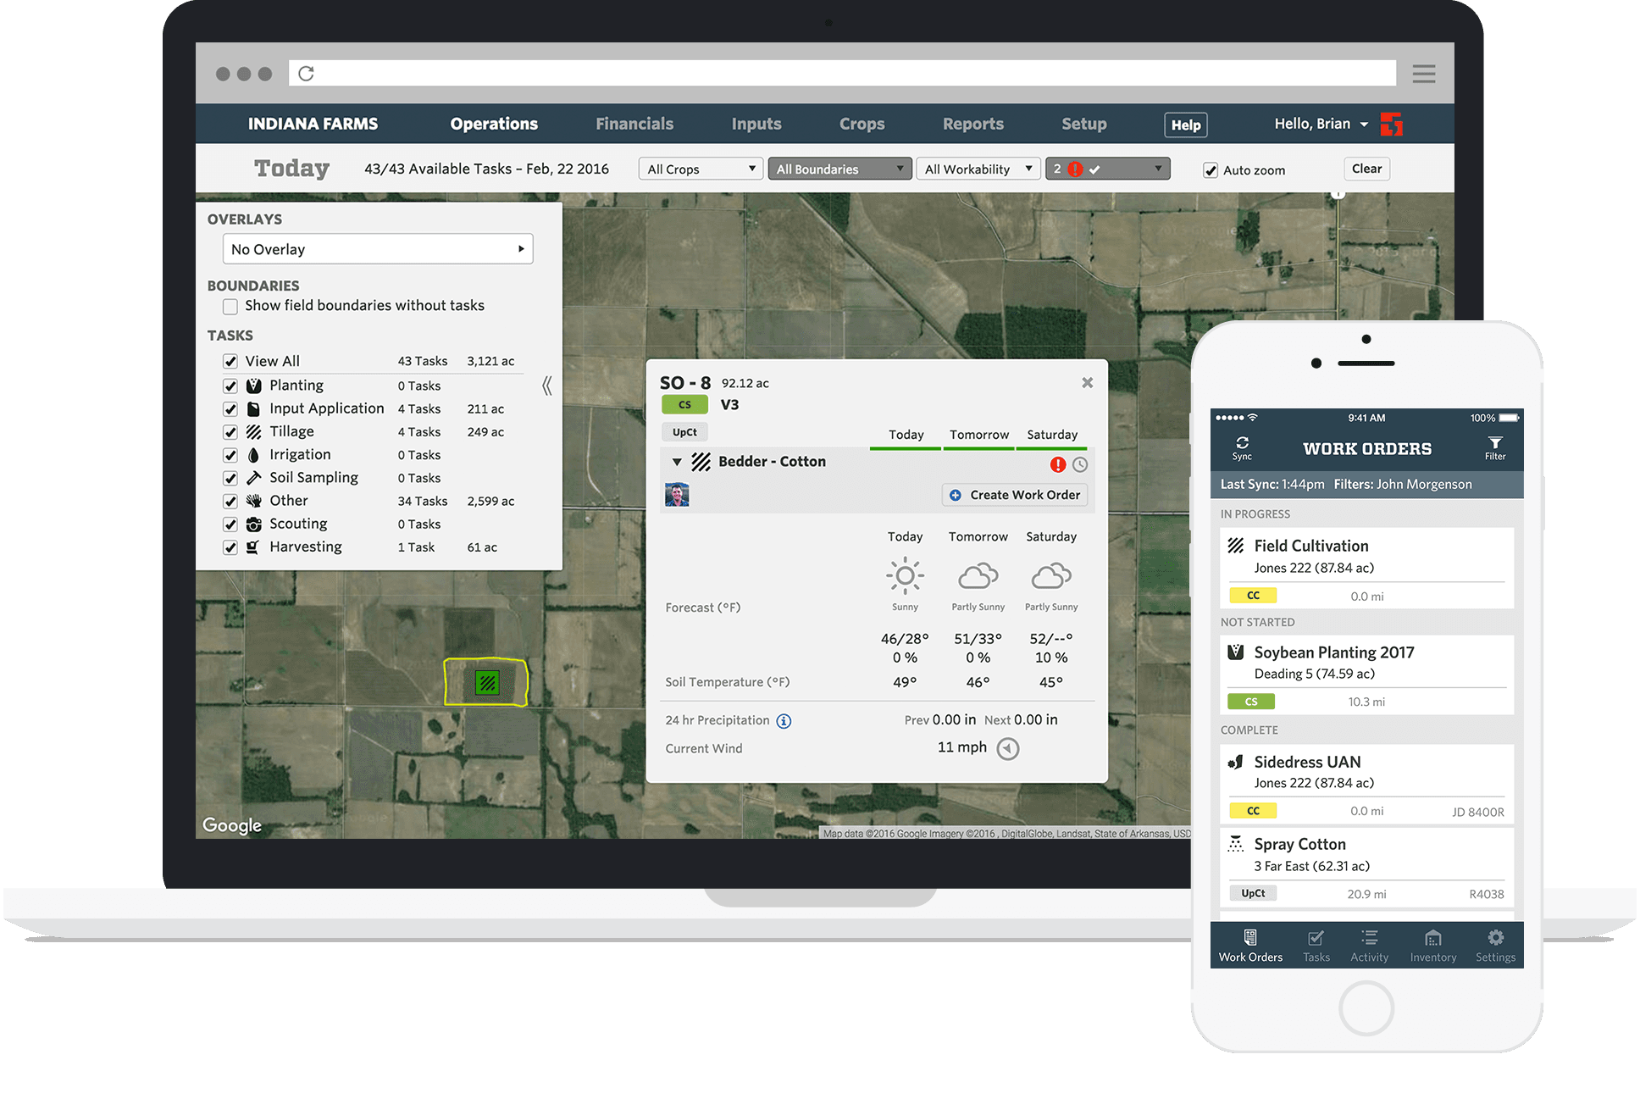This screenshot has height=1110, width=1640.
Task: Tap the Filter funnel icon
Action: [1494, 444]
